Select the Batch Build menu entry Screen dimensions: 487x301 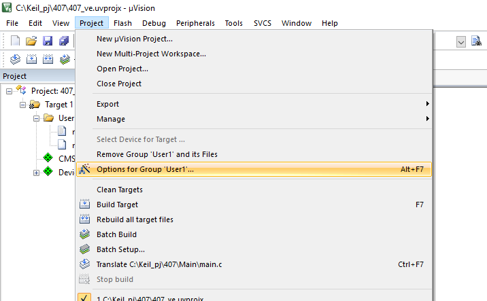[x=254, y=234]
